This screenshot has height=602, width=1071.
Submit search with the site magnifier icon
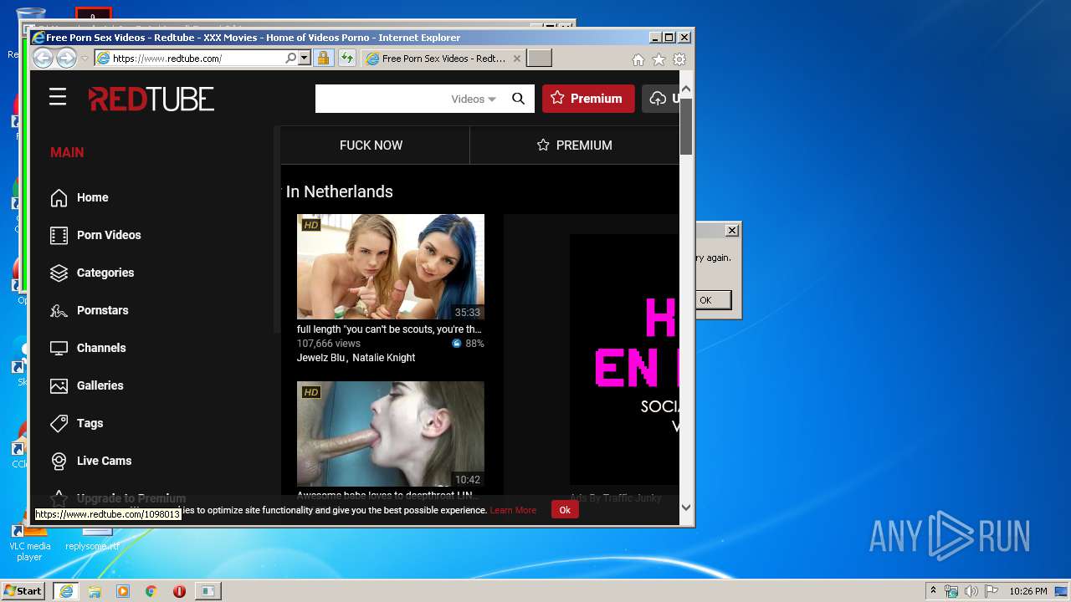pyautogui.click(x=518, y=99)
